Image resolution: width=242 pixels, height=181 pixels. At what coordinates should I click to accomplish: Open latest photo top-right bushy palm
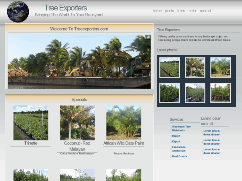click(x=221, y=67)
